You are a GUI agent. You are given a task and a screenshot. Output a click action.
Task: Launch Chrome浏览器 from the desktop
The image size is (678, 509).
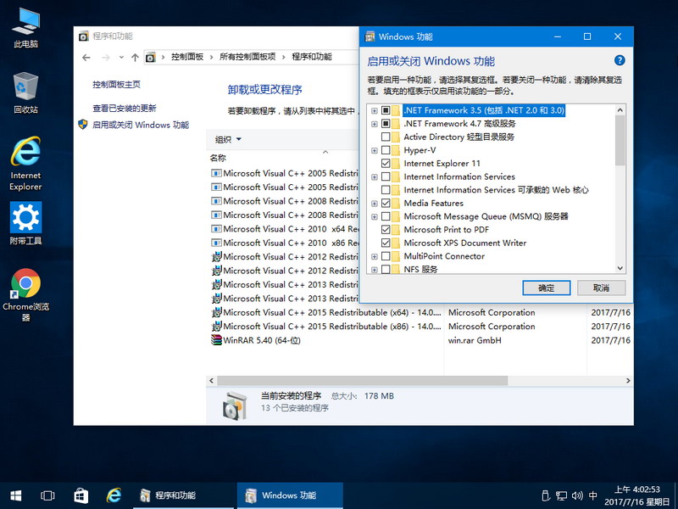(x=26, y=295)
